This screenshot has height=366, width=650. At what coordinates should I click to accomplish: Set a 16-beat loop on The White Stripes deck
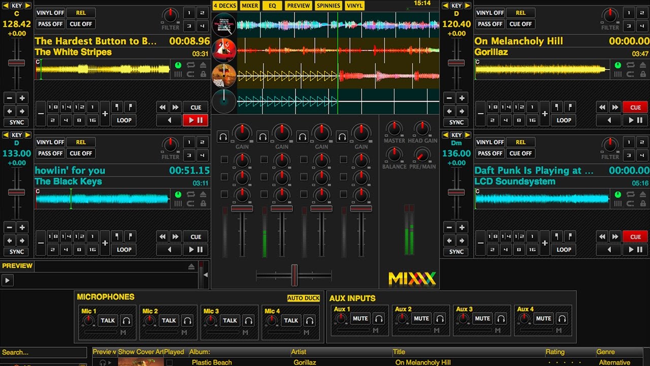coord(92,120)
